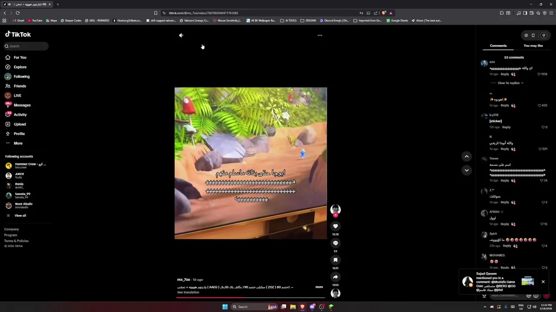Open YouTube bookmark in bookmarks bar
Image resolution: width=556 pixels, height=312 pixels.
pos(35,20)
